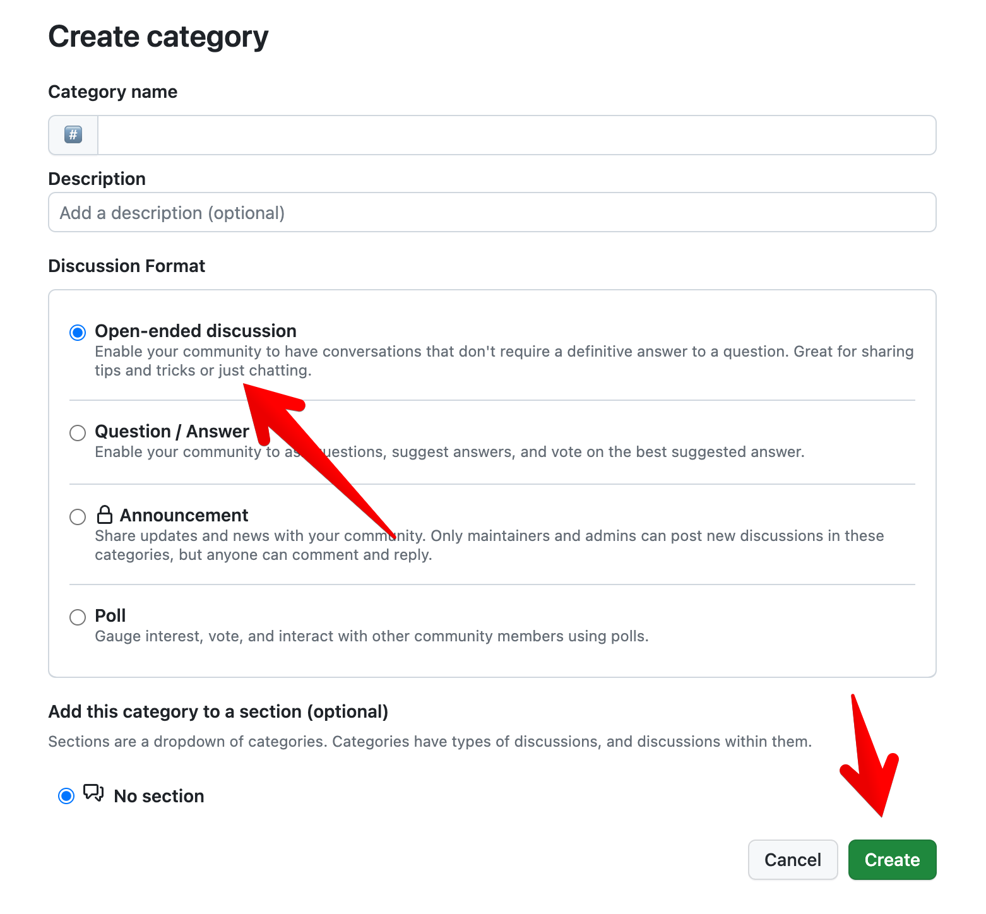The height and width of the screenshot is (914, 986).
Task: Click the No section label text
Action: click(158, 796)
